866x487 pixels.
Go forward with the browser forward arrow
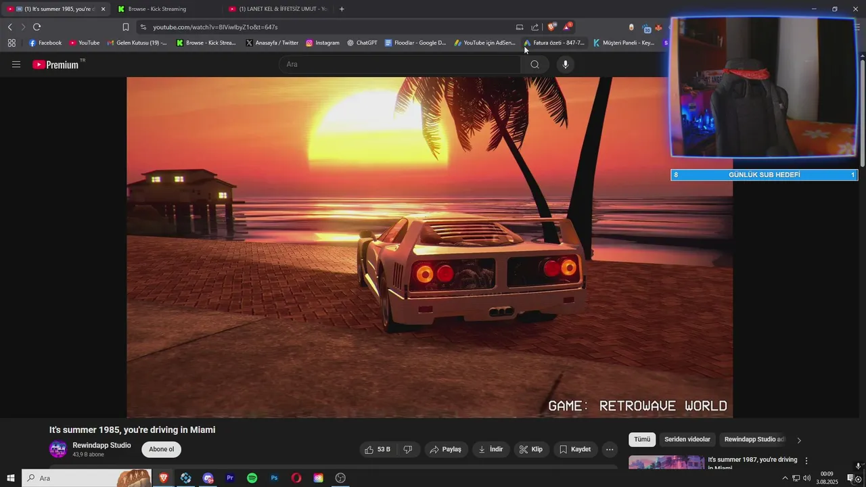pos(23,27)
